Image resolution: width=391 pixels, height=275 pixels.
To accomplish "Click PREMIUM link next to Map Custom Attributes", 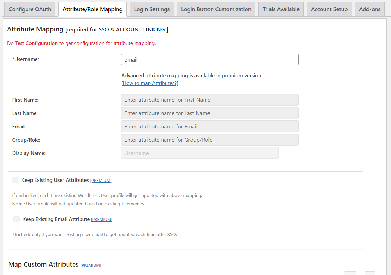I will 91,265.
